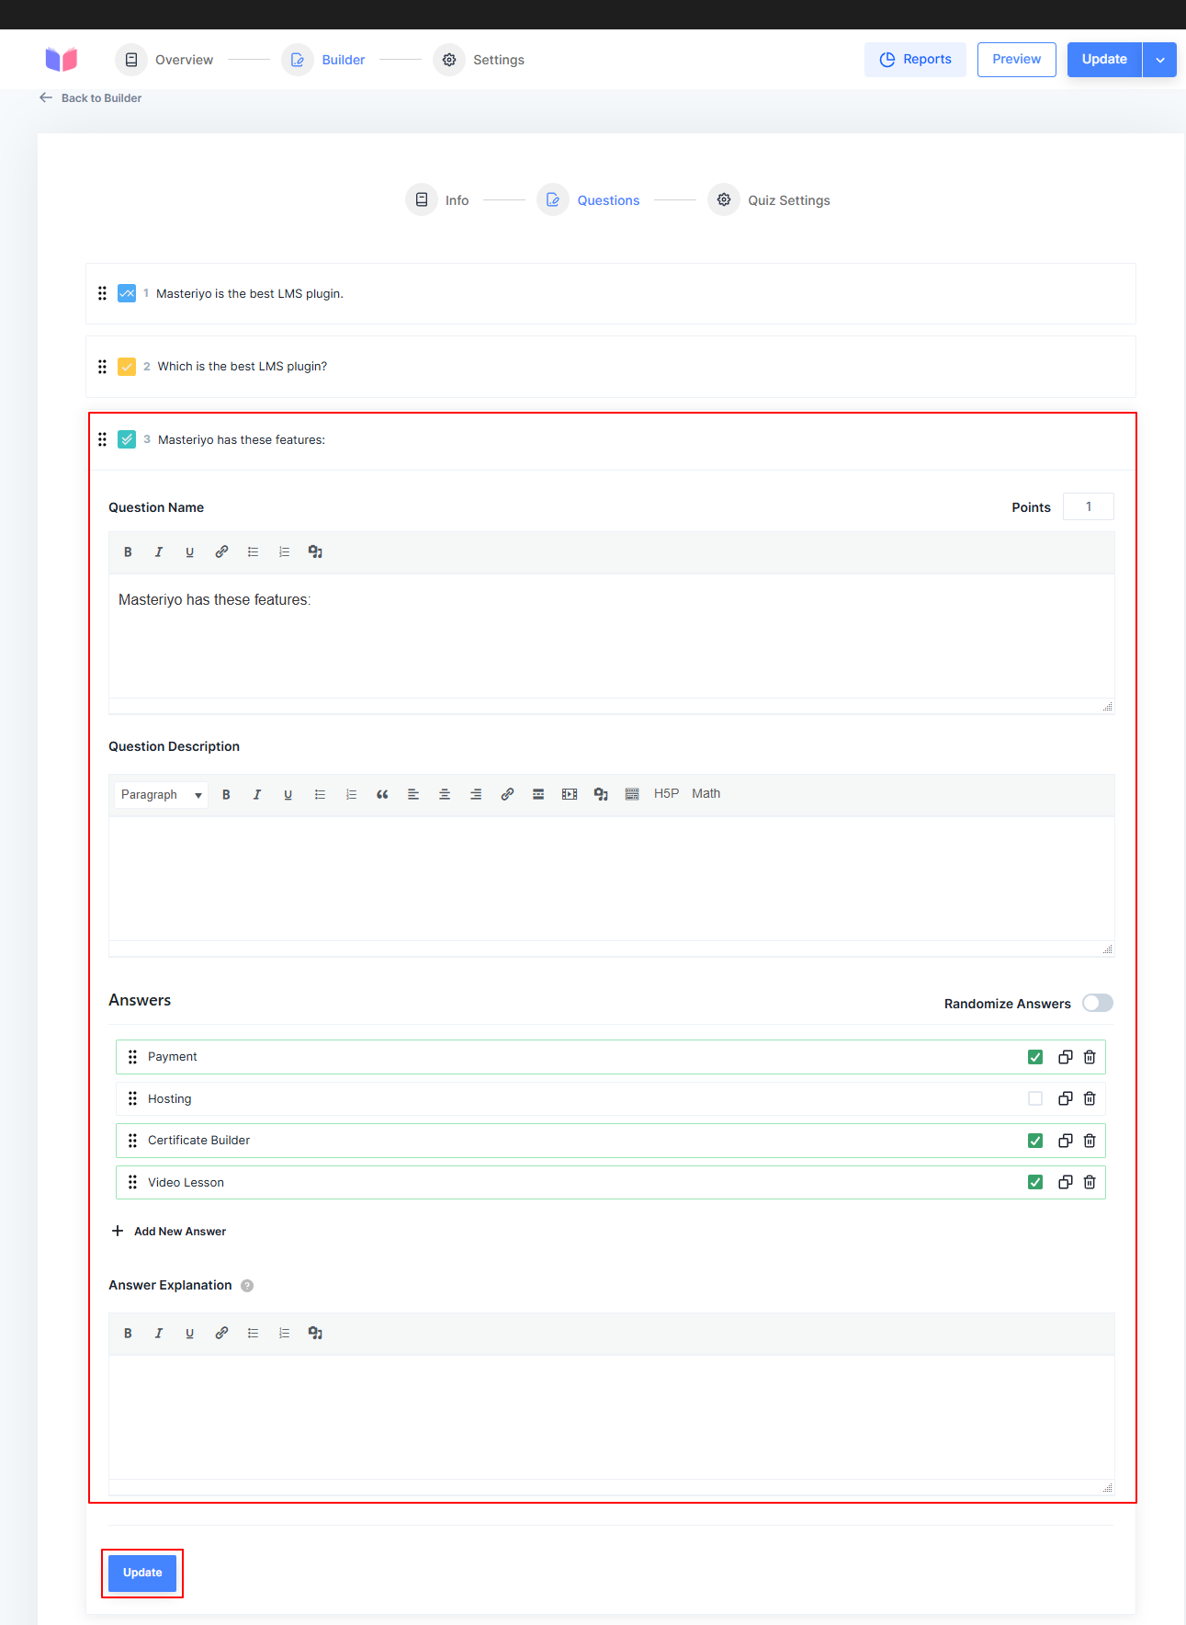Click inside the Question Name text area
1186x1625 pixels.
(611, 636)
